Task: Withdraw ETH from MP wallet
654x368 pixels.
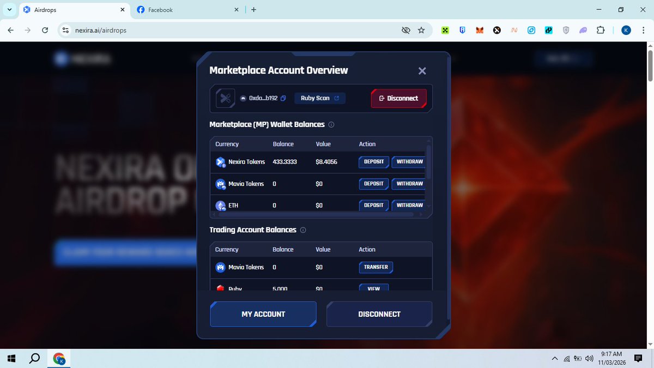Action: pos(409,205)
